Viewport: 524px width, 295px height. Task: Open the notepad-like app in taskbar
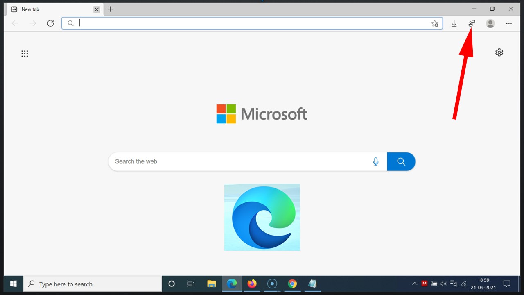point(312,284)
